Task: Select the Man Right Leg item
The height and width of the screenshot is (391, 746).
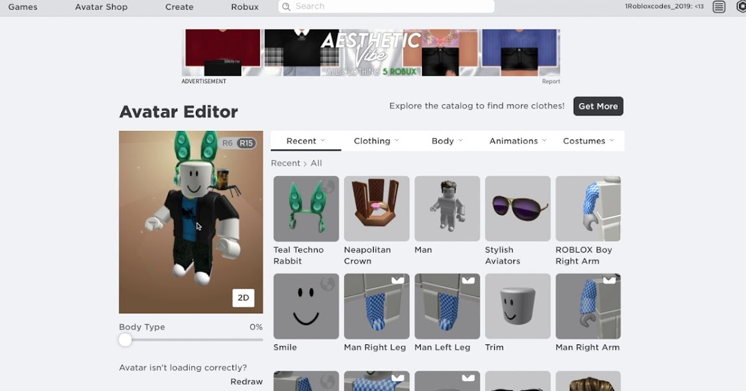Action: (377, 306)
